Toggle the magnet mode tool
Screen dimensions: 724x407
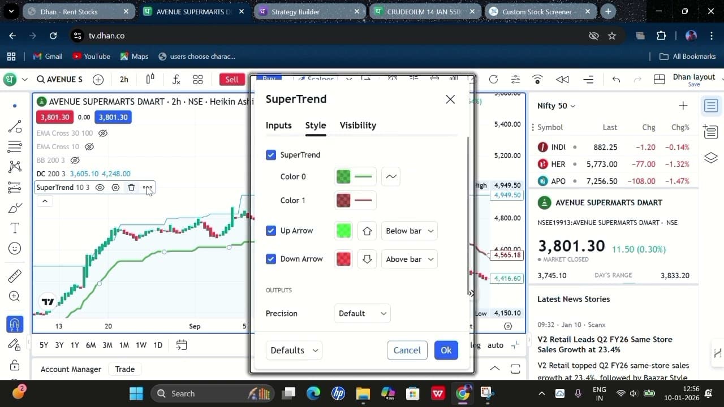(15, 324)
